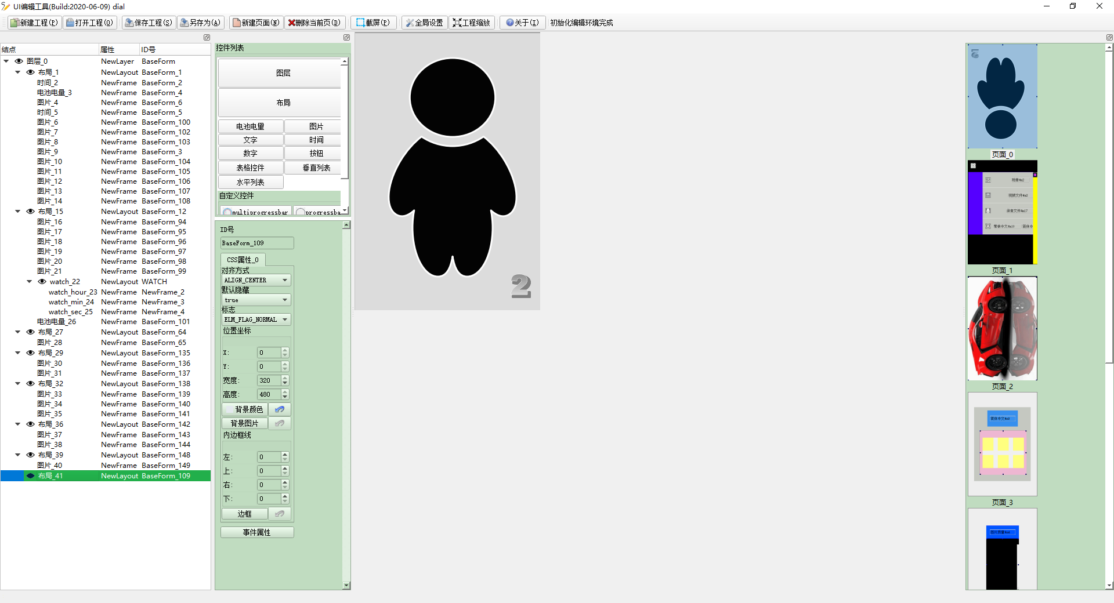
Task: Open 全局设置 global settings
Action: 424,23
